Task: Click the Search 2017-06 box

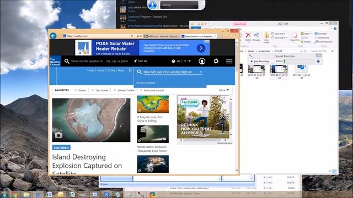Action: pyautogui.click(x=322, y=51)
